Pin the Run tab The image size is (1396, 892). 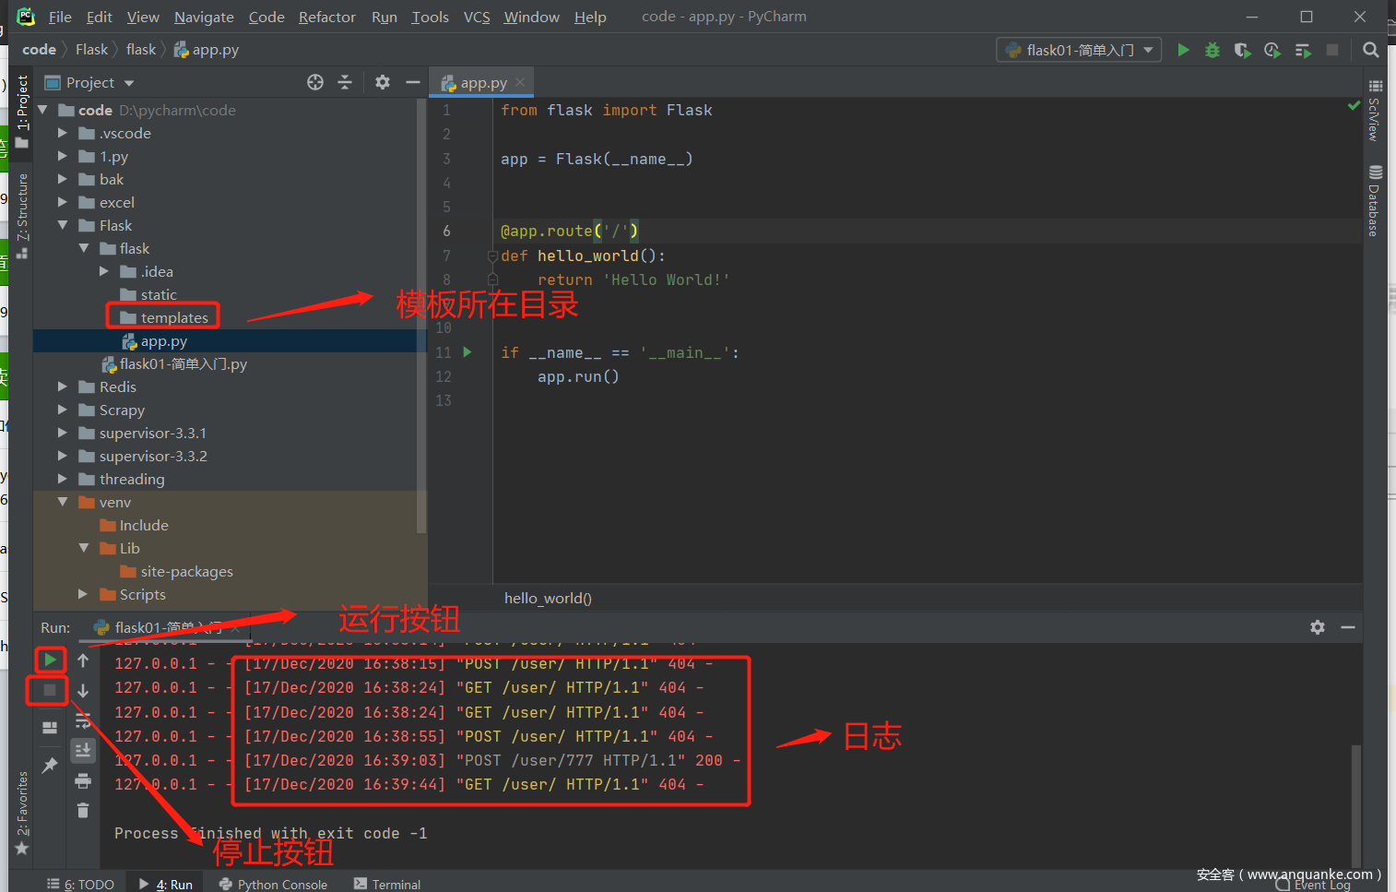tap(50, 765)
